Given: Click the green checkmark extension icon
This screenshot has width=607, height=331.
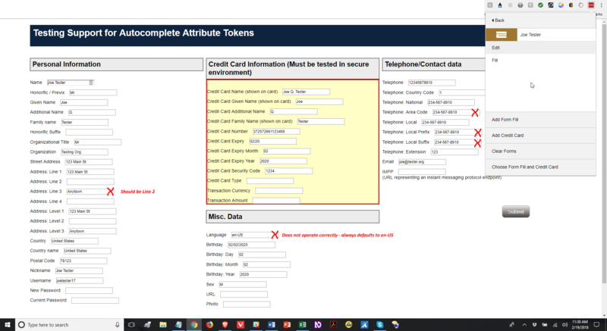Looking at the screenshot, I should point(540,5).
